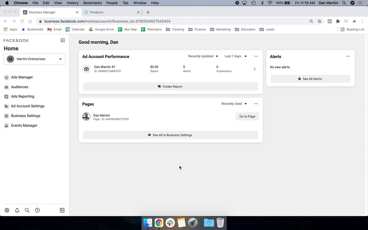This screenshot has width=368, height=230.
Task: Click the Wi-Fi status icon
Action: click(x=270, y=3)
